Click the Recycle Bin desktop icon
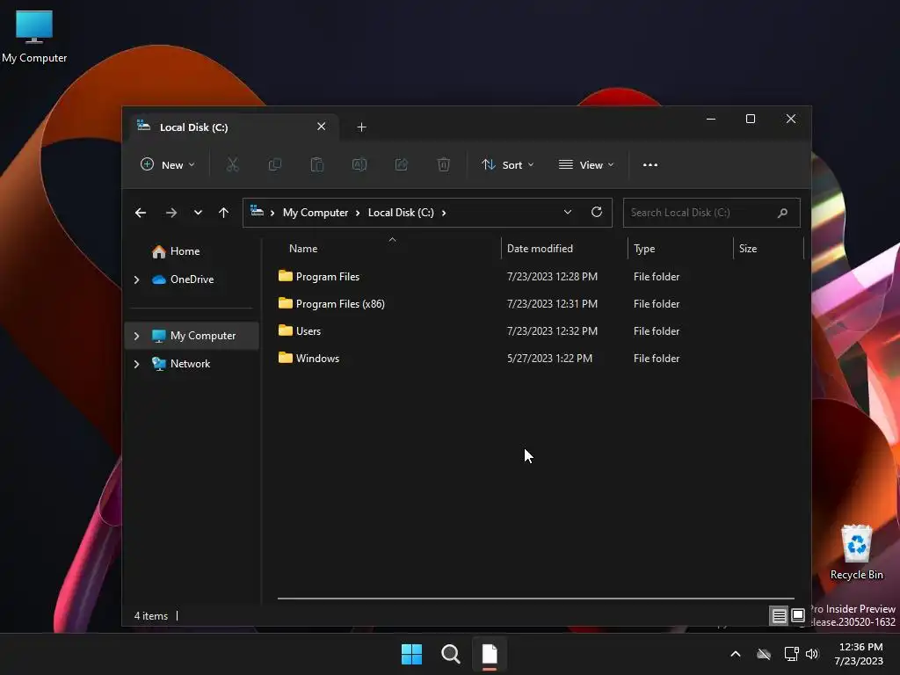This screenshot has width=900, height=675. [856, 552]
